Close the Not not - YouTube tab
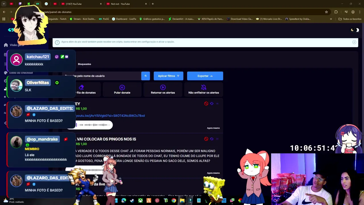364x205 pixels. (x=146, y=4)
